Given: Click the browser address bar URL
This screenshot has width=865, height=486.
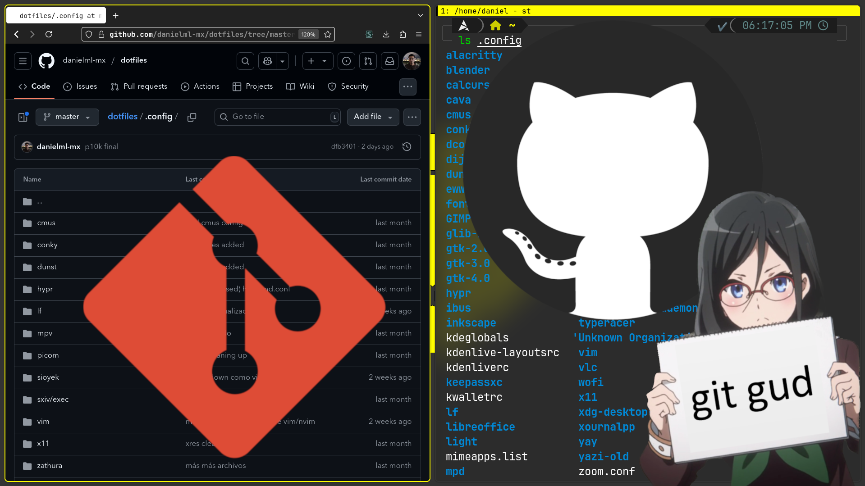Looking at the screenshot, I should pos(201,34).
